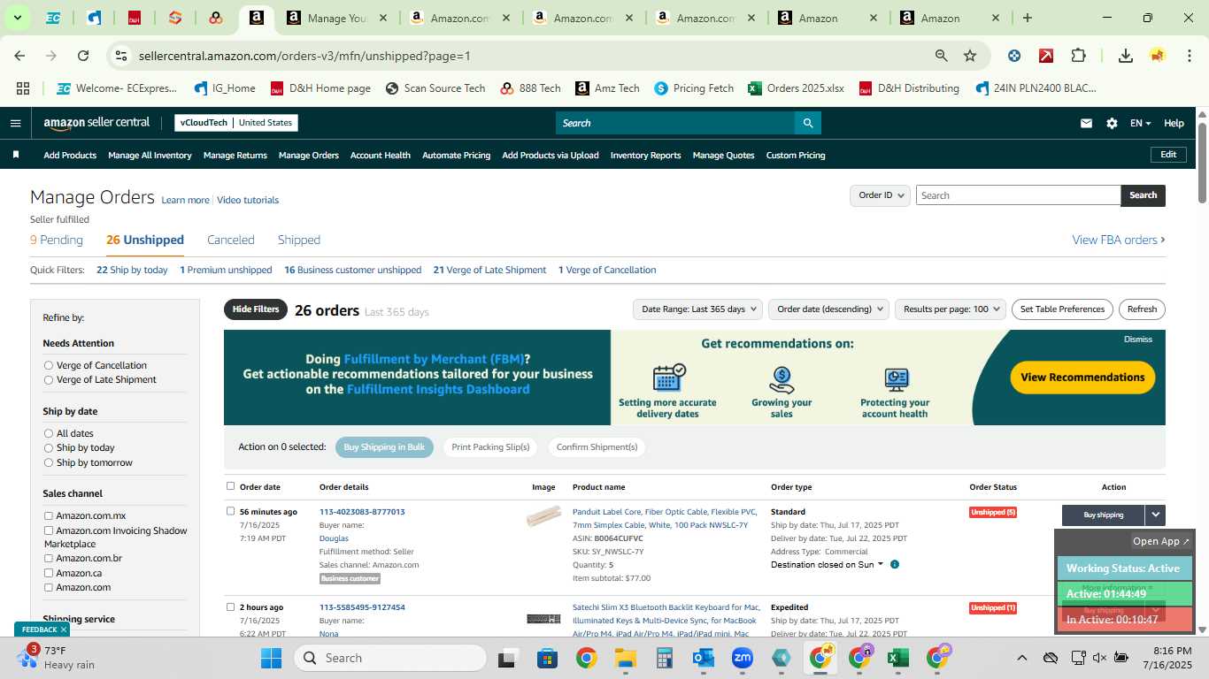The width and height of the screenshot is (1209, 679).
Task: Click the Order ID search input field
Action: click(x=1018, y=195)
